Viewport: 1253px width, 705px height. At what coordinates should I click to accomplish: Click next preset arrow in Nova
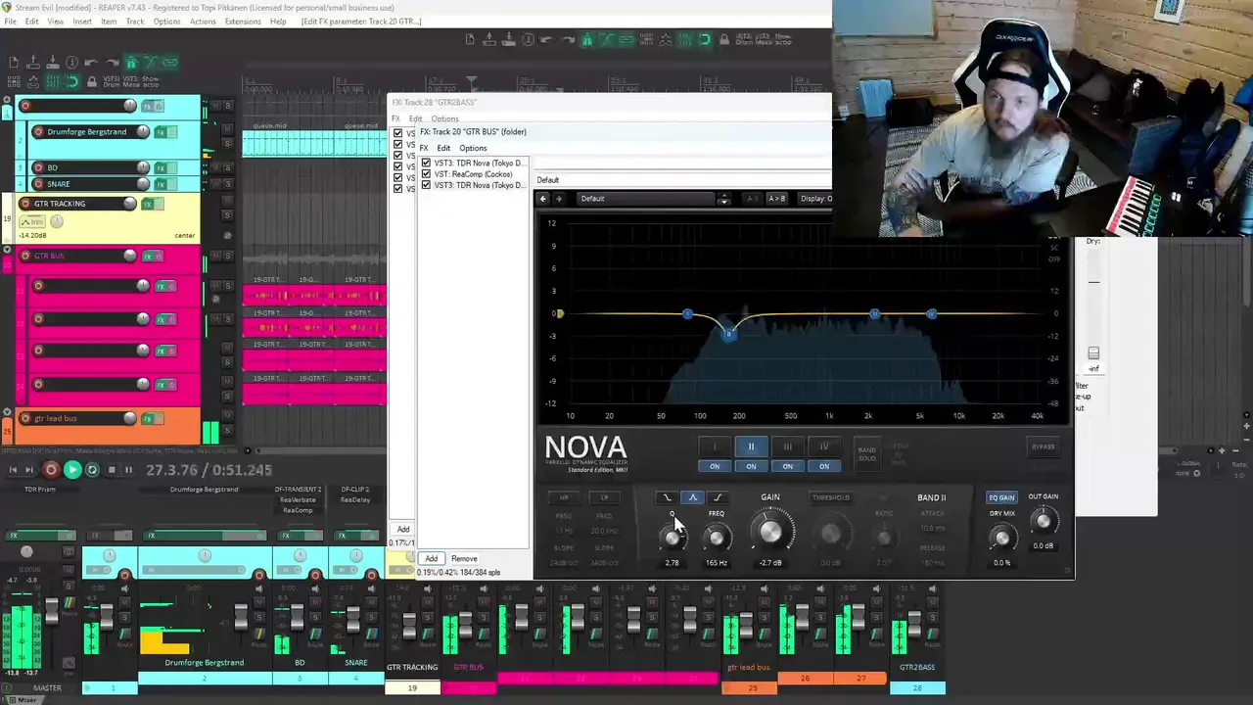(x=559, y=199)
